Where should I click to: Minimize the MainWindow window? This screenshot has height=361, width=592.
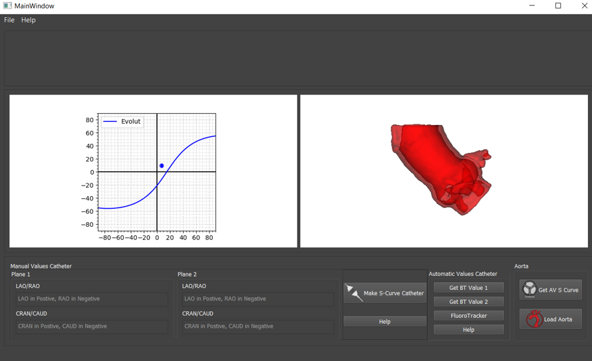(532, 6)
